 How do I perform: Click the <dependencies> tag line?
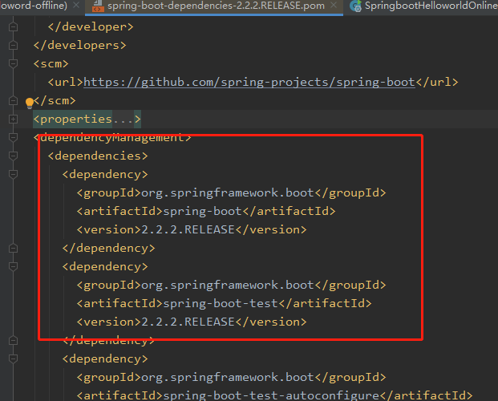coord(98,156)
